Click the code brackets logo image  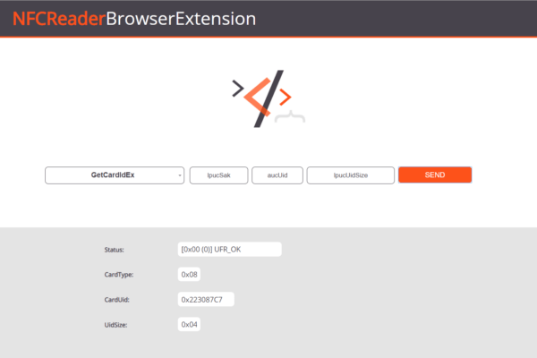[x=268, y=98]
